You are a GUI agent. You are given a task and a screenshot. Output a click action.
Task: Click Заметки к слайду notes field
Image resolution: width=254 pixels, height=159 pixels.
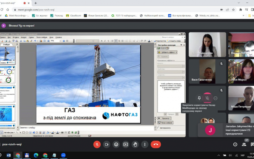click(x=87, y=128)
